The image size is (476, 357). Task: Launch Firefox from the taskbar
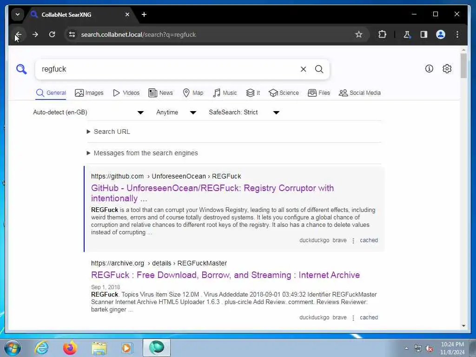tap(70, 348)
